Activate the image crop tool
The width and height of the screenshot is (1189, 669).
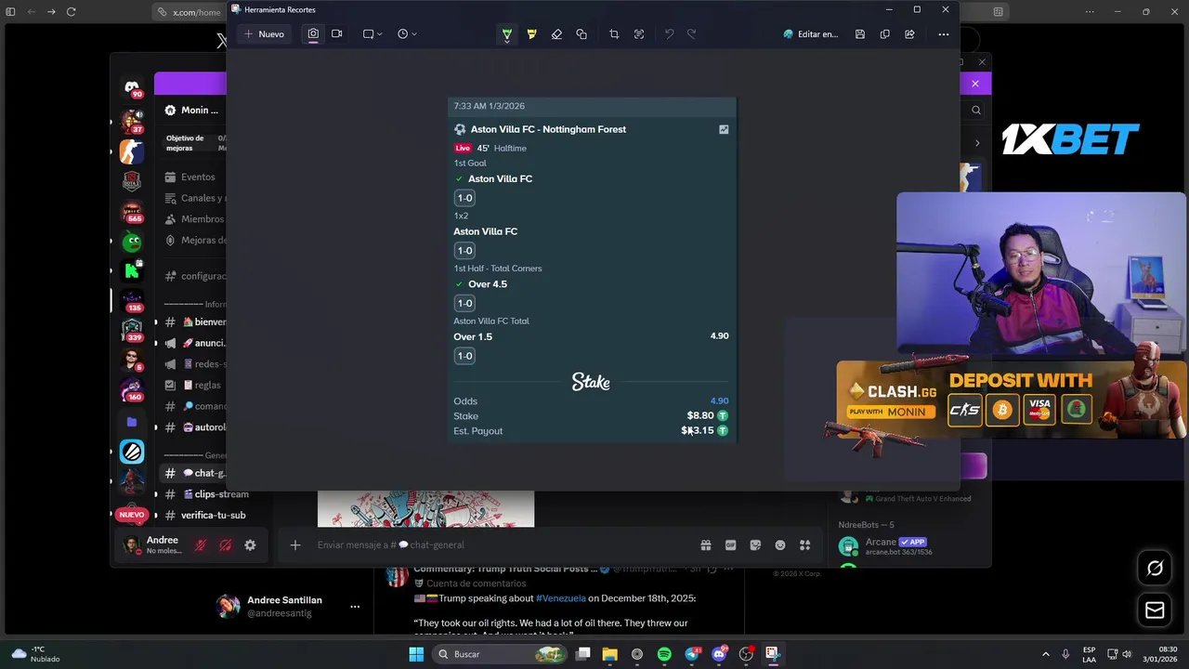(614, 34)
